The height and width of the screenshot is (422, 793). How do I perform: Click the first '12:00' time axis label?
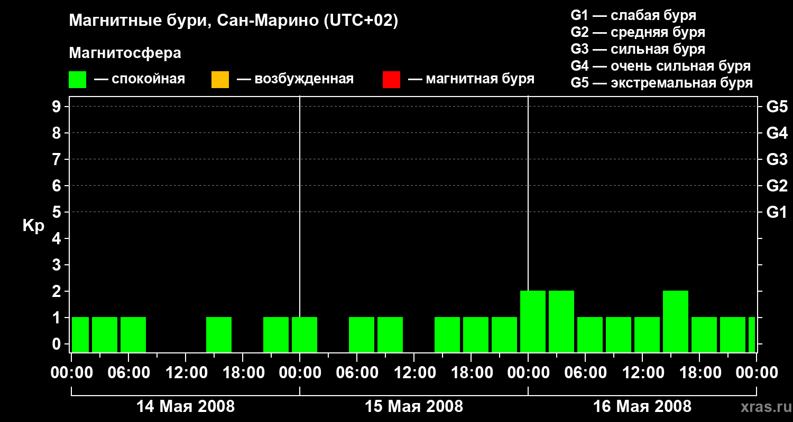pos(186,373)
